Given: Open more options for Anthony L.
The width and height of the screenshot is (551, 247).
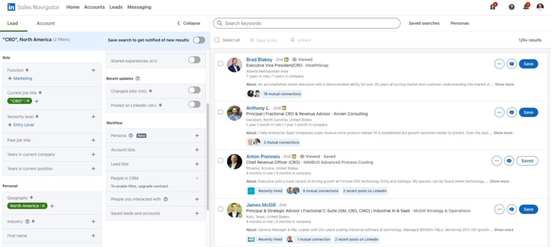Looking at the screenshot, I should pos(499,112).
